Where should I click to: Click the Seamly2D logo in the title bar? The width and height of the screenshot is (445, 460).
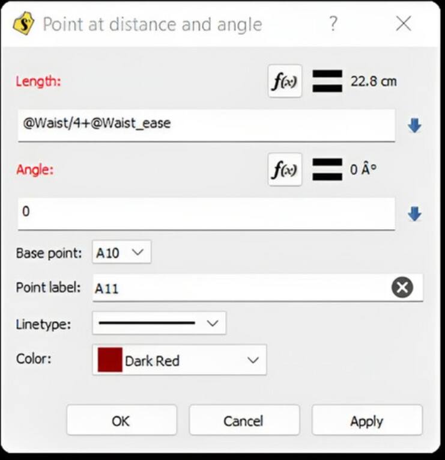23,24
